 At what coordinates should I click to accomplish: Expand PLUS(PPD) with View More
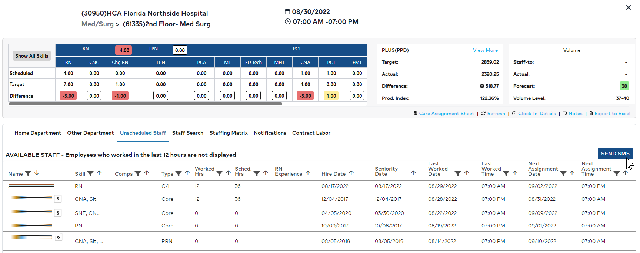tap(485, 50)
